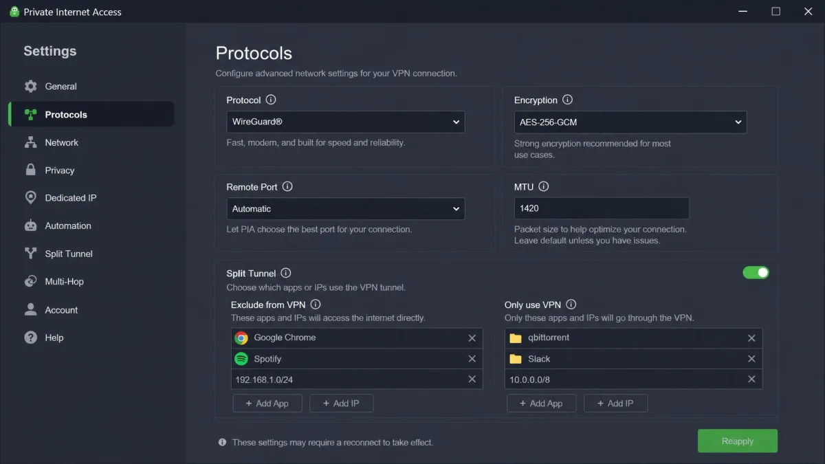Disable the Split Tunnel switch

click(x=756, y=273)
